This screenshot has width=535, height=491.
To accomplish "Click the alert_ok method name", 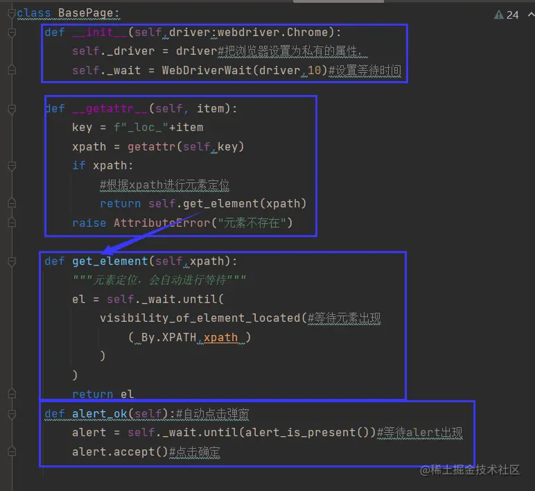I will click(100, 414).
